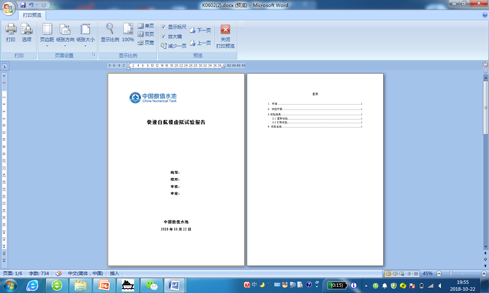The width and height of the screenshot is (489, 293).
Task: Expand the Orientation (纸张方向) dropdown
Action: [x=65, y=46]
